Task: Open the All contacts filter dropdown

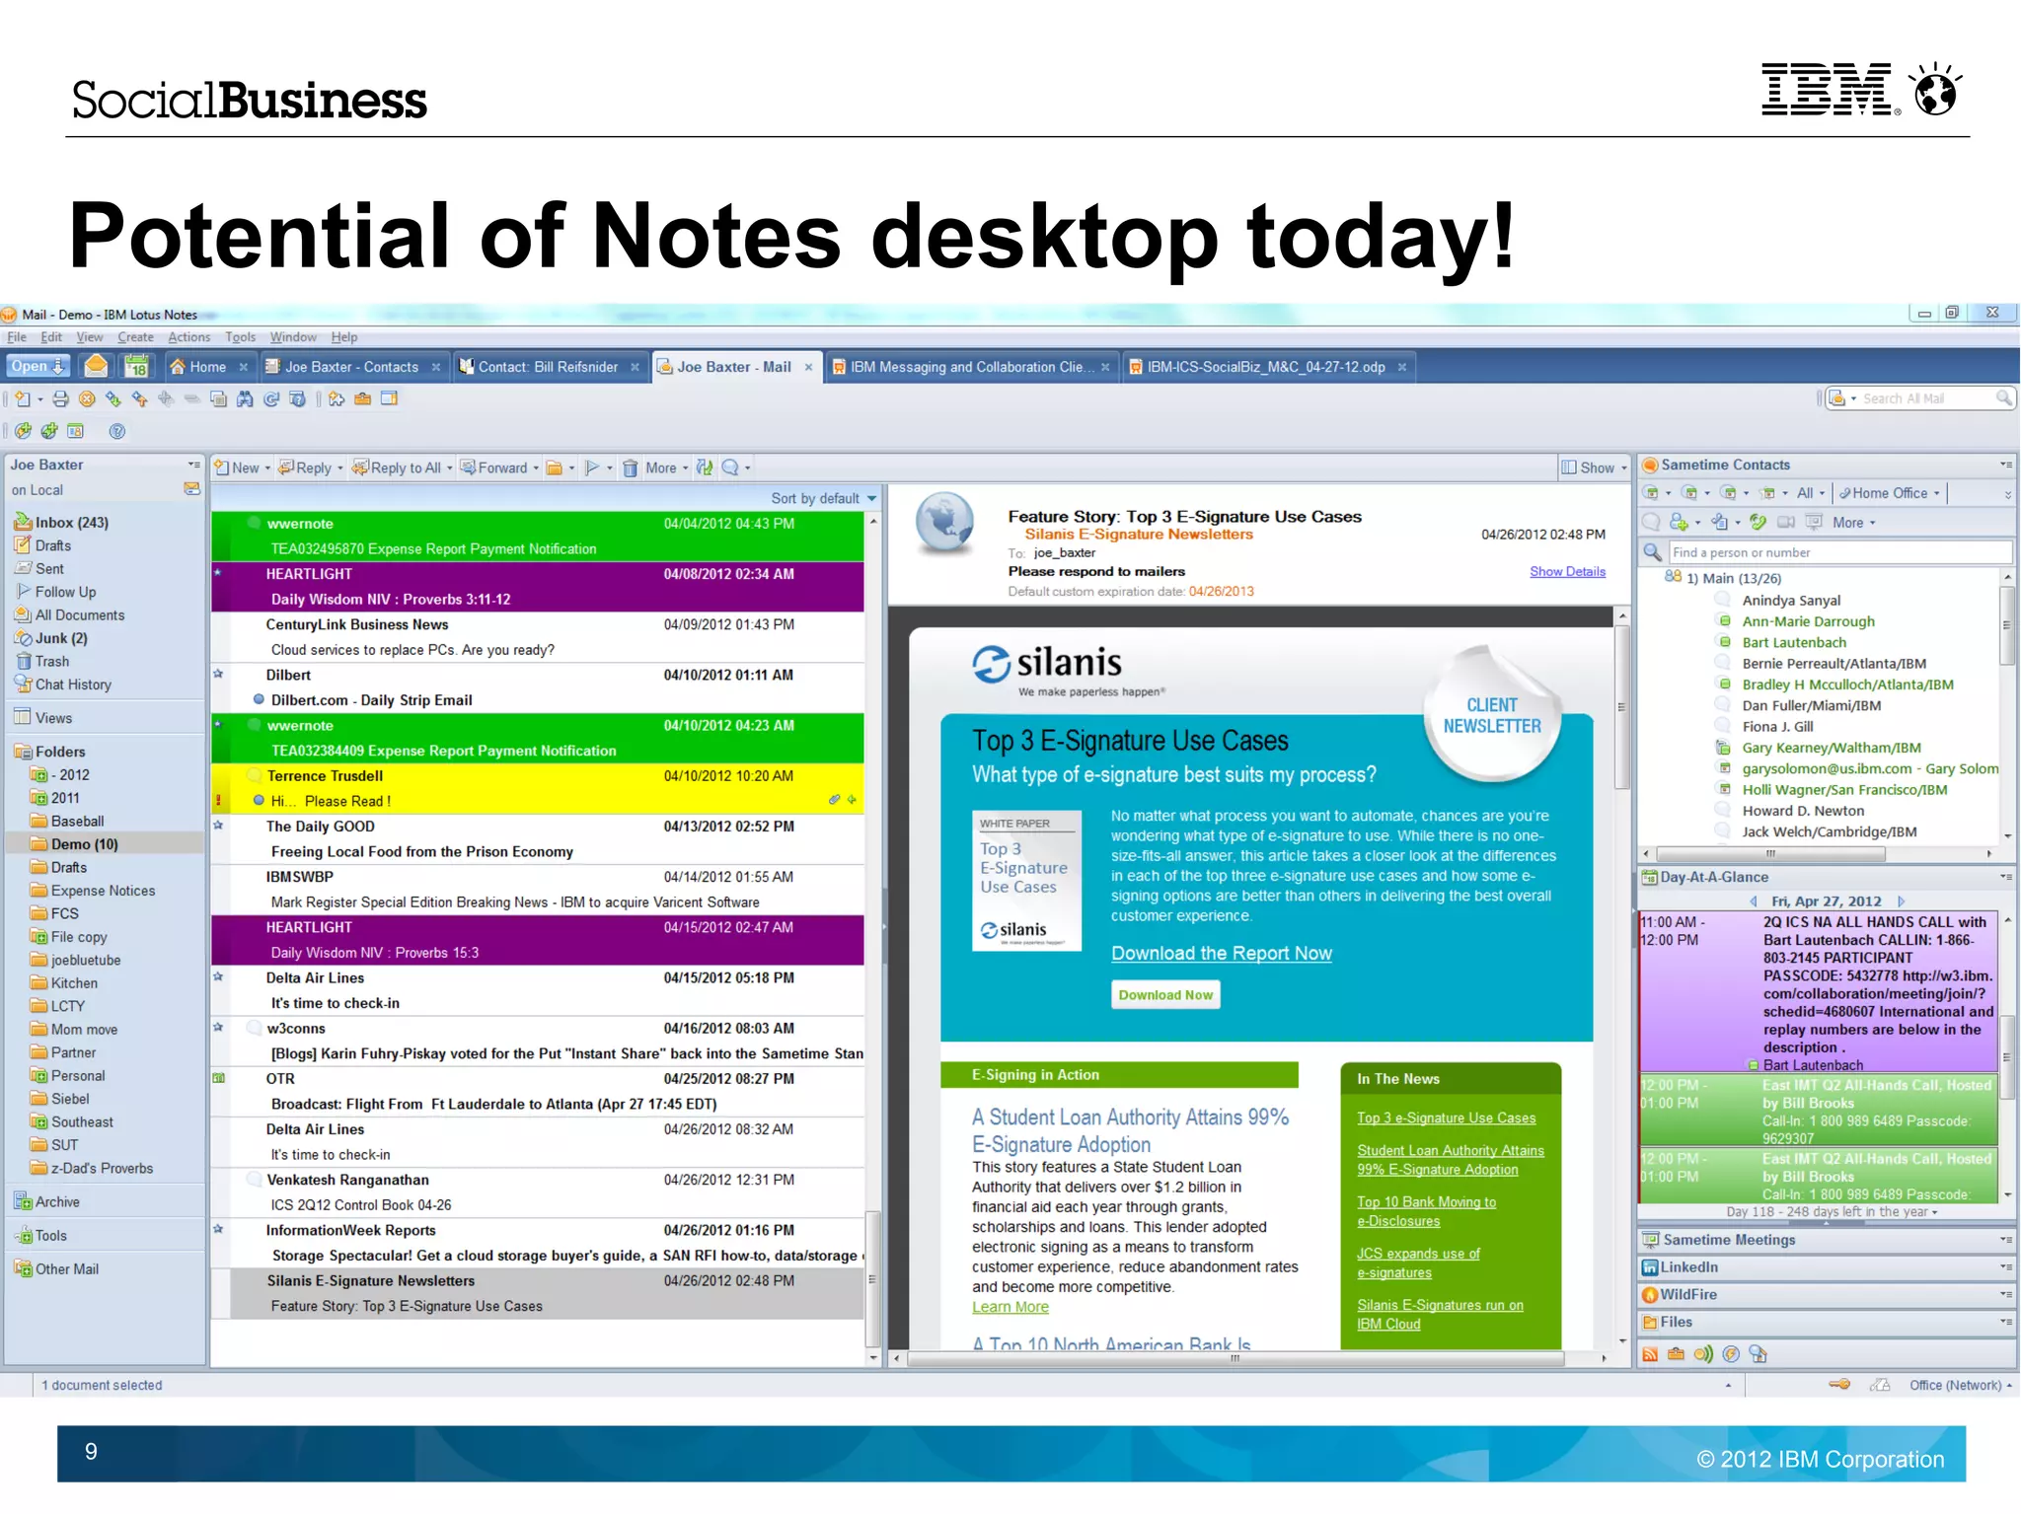Action: 1811,493
